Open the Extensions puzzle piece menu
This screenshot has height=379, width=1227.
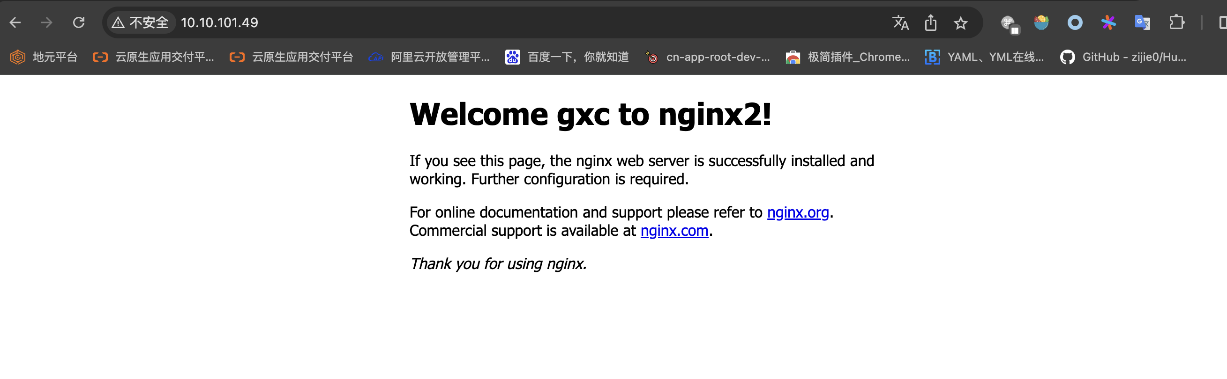tap(1176, 22)
